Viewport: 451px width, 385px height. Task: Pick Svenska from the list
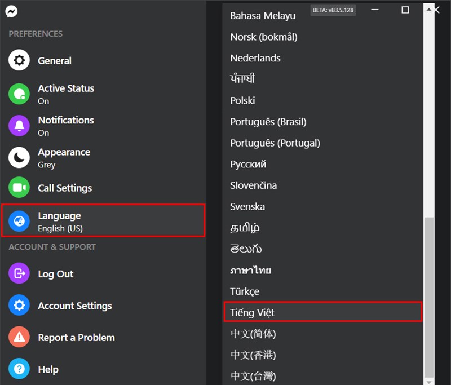[x=247, y=206]
